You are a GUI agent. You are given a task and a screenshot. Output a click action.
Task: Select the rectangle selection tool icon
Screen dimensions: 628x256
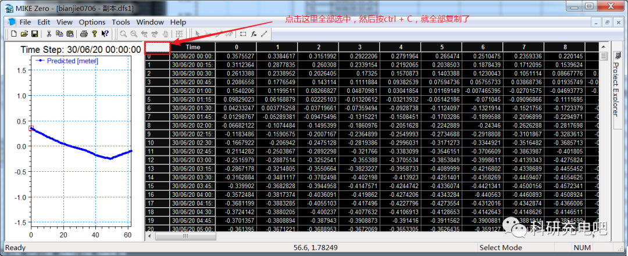[243, 34]
